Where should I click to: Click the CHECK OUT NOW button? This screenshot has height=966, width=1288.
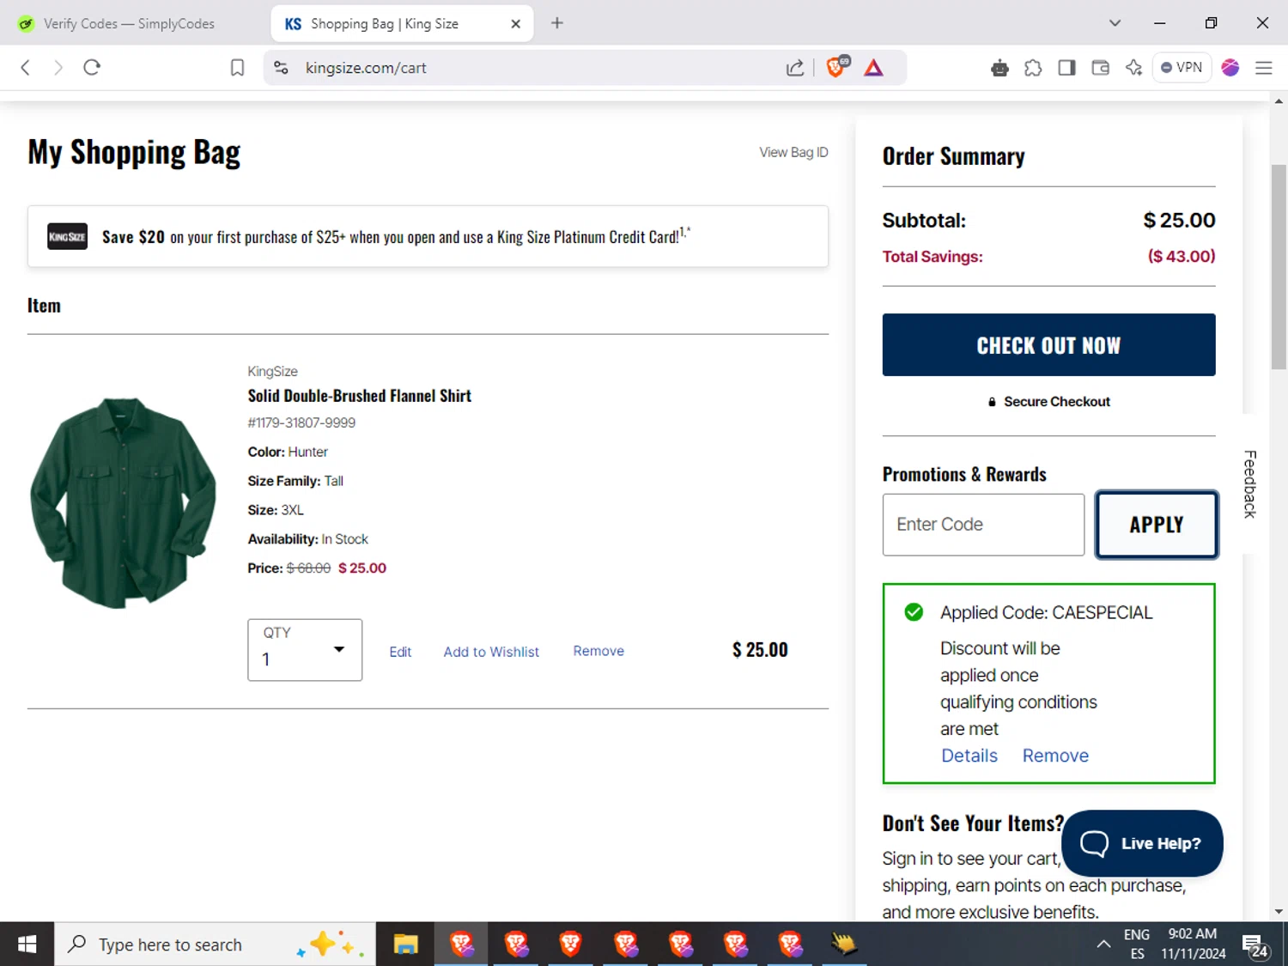pyautogui.click(x=1048, y=344)
